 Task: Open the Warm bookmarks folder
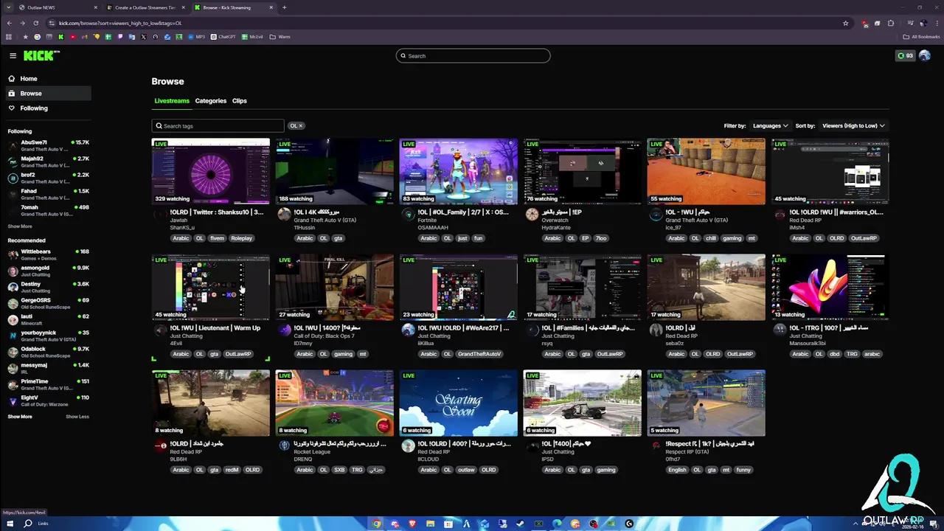pos(280,37)
